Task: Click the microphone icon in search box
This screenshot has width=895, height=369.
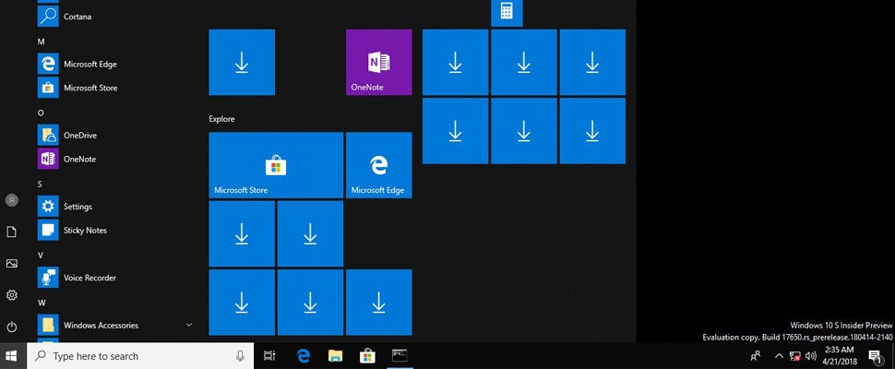Action: [240, 356]
